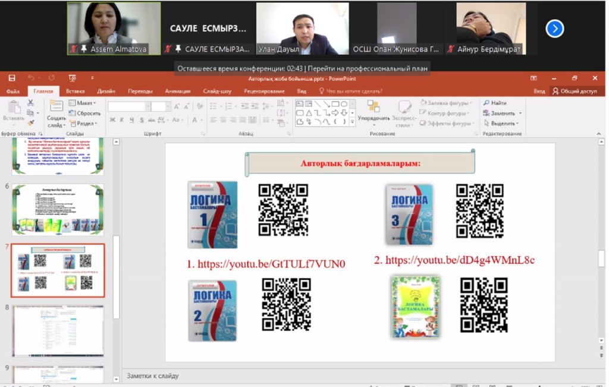Select slide 8 thumbnail in the slide panel
The height and width of the screenshot is (387, 609).
(x=58, y=331)
